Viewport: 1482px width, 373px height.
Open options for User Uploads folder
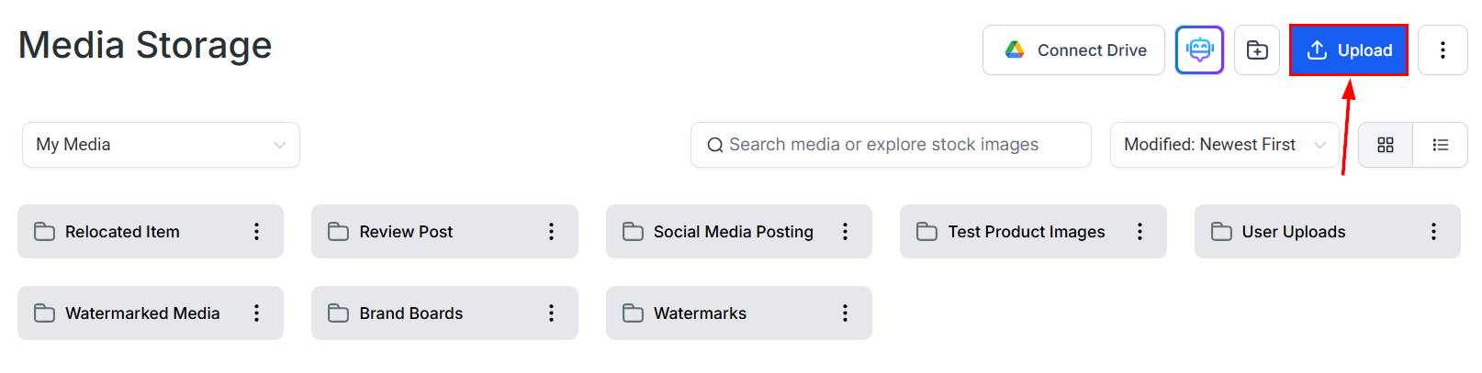1433,232
